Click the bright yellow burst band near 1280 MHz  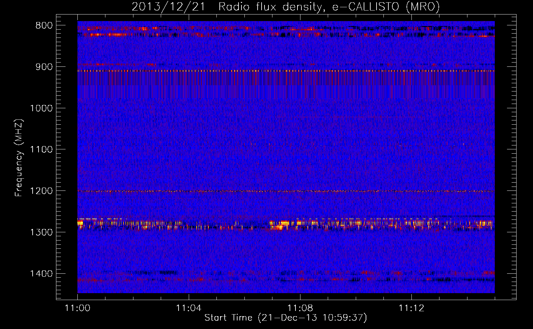(x=286, y=224)
